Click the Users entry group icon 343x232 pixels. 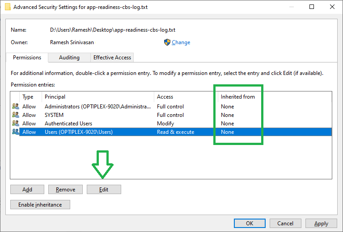coord(16,132)
